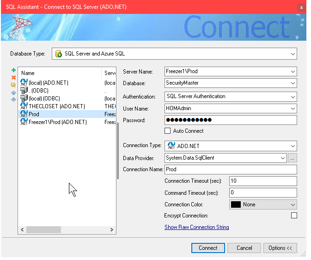The width and height of the screenshot is (311, 260).
Task: Click the move-connection-down arrow icon
Action: (x=13, y=100)
